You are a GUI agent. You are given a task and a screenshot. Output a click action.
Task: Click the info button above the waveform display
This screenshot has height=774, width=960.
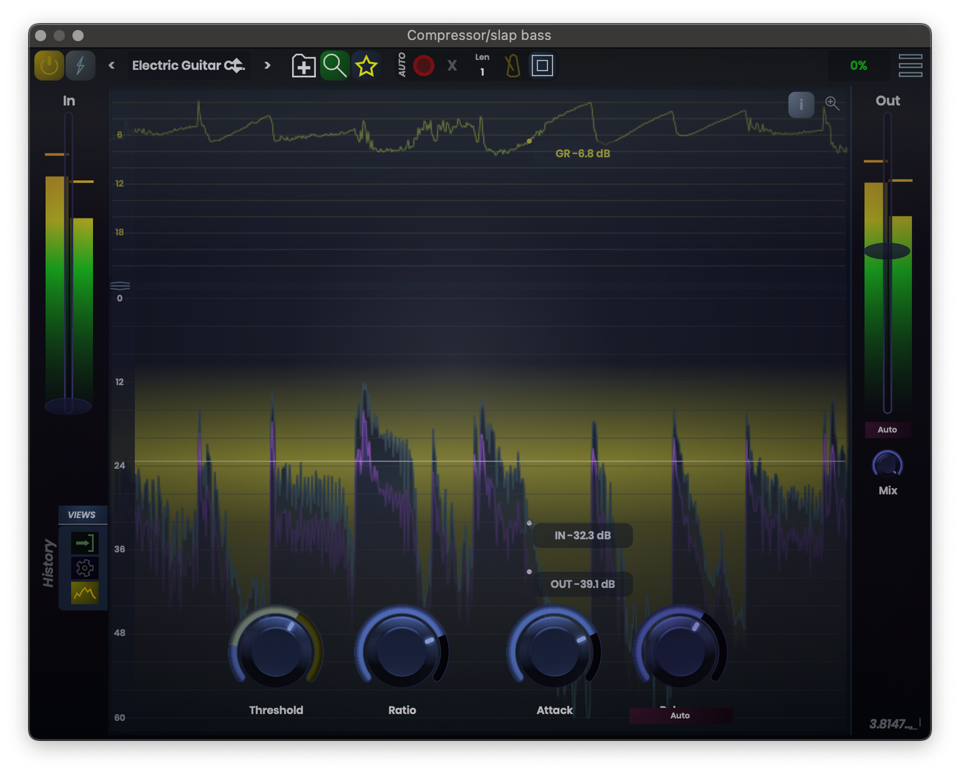point(801,104)
